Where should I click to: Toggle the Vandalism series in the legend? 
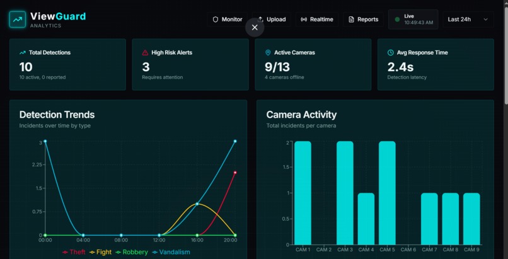pos(171,252)
